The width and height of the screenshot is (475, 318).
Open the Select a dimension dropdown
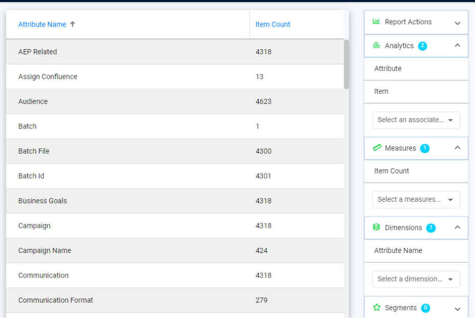416,279
